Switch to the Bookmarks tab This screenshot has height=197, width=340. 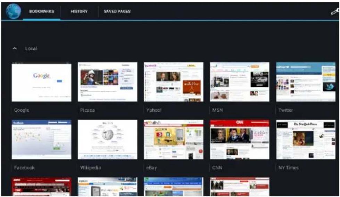click(42, 11)
